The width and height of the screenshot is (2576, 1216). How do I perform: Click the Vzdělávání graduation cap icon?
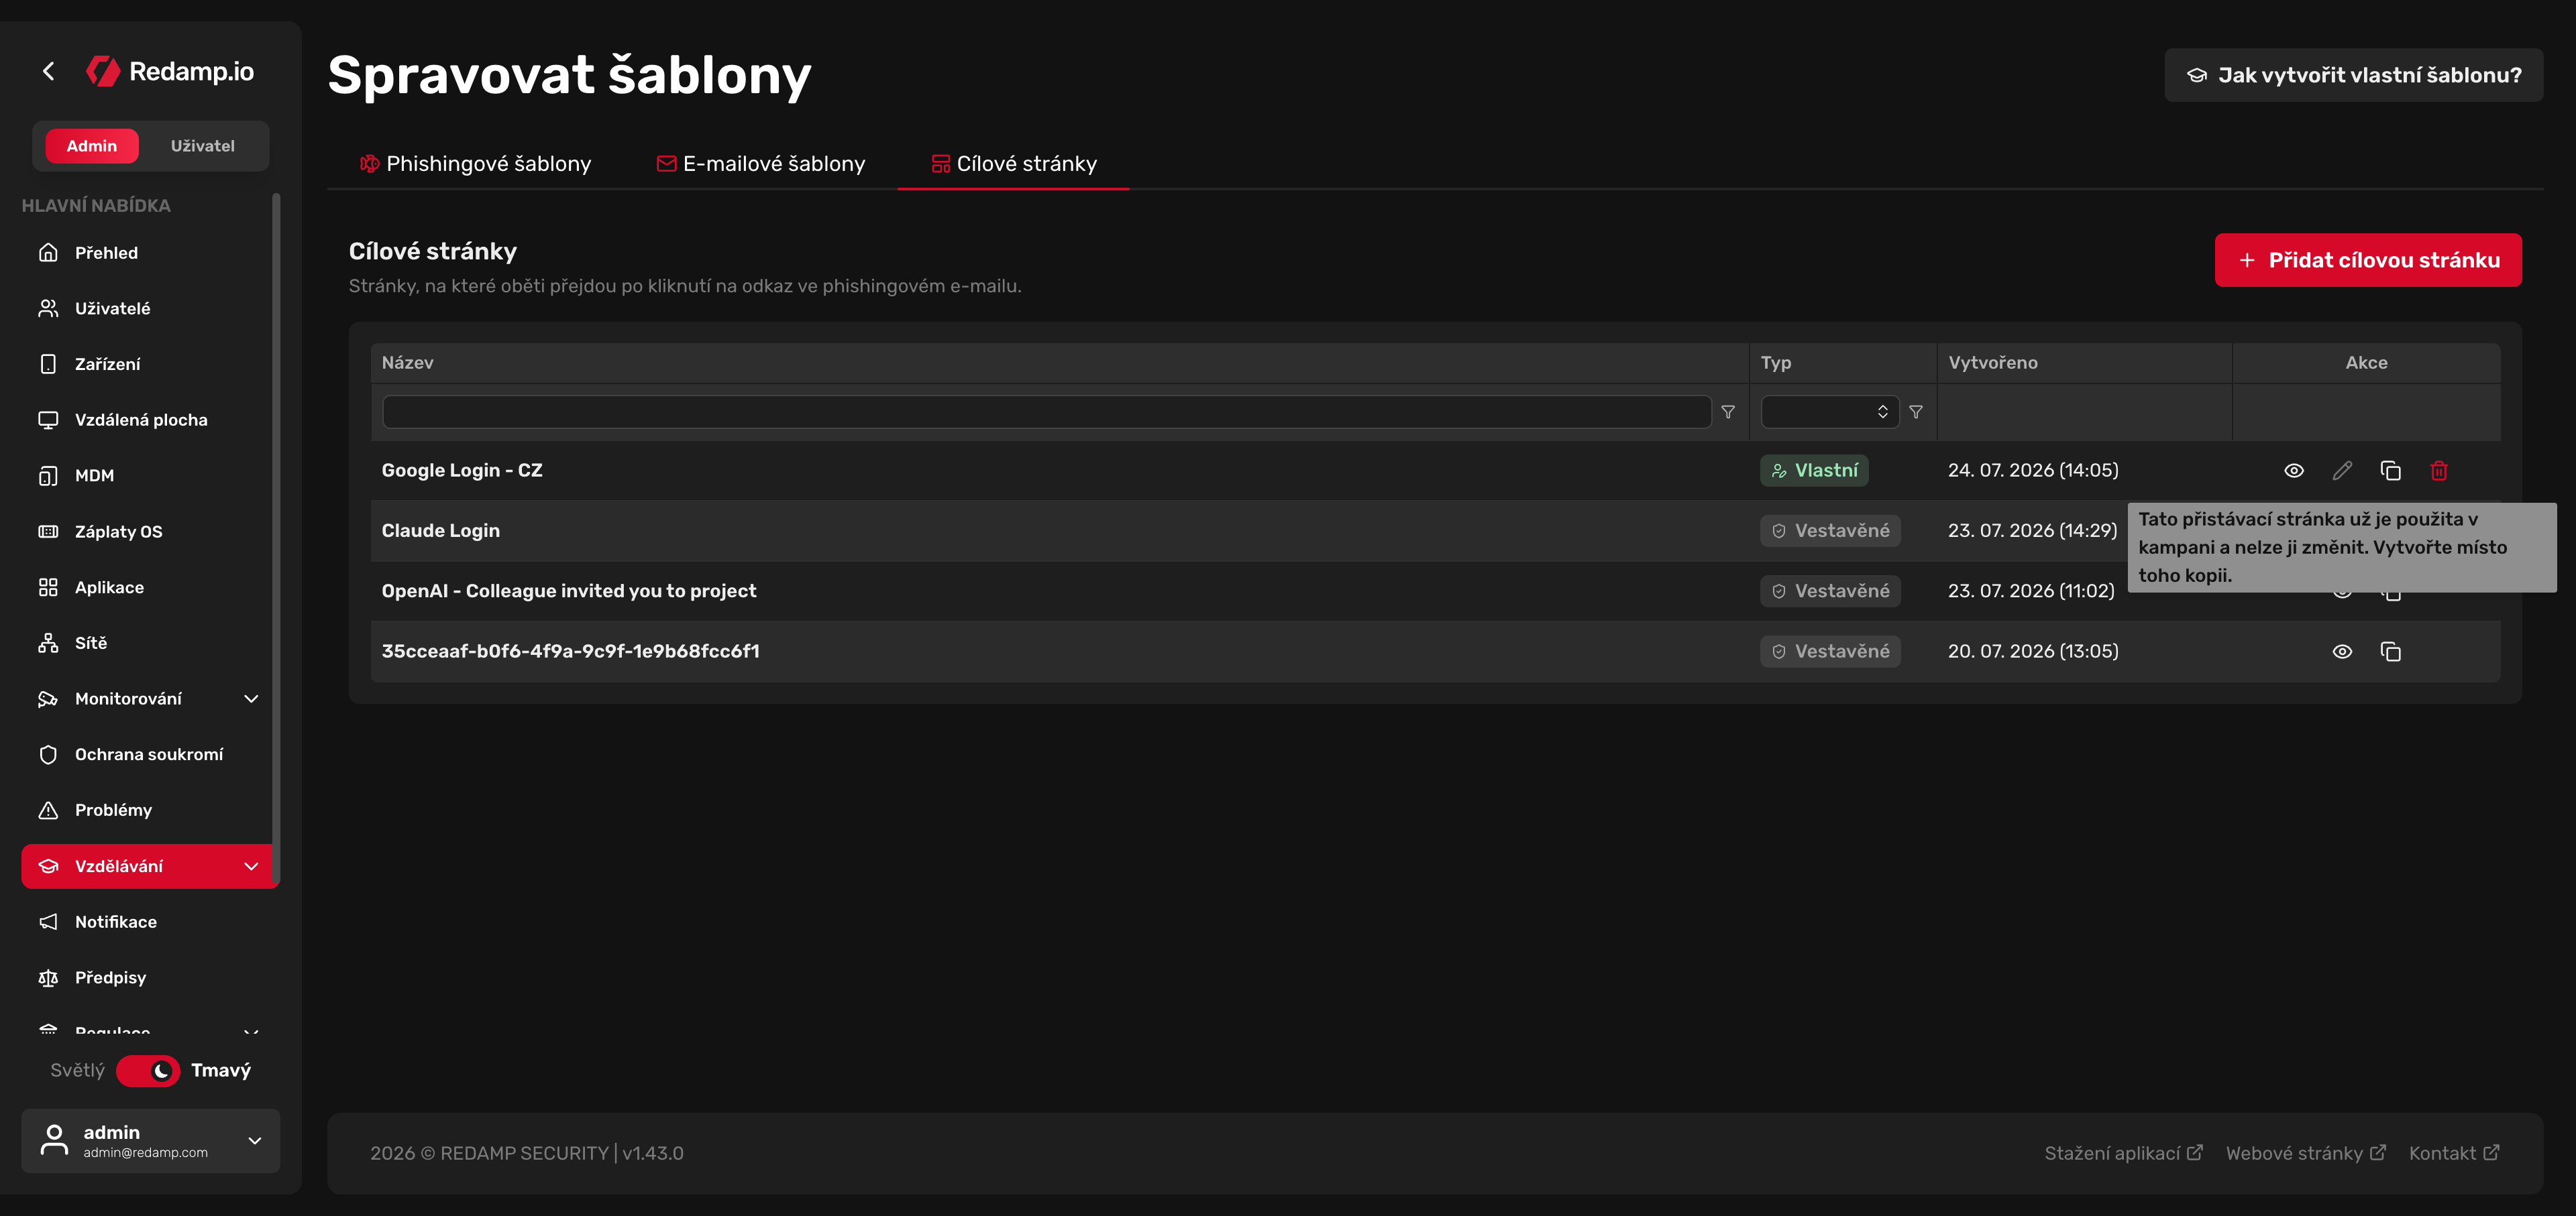pyautogui.click(x=48, y=866)
